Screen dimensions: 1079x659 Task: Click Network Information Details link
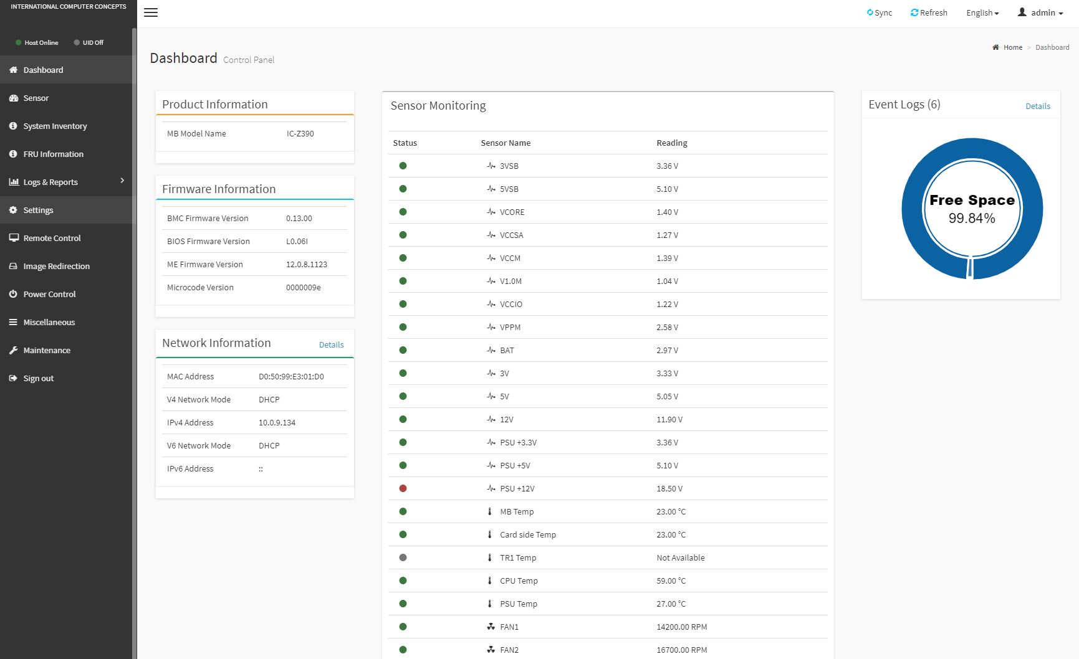(331, 345)
